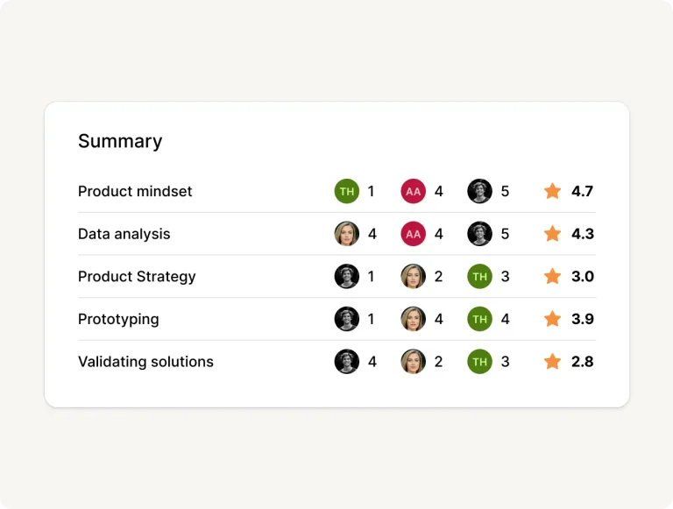Click the woman avatar in Prototyping row

tap(414, 319)
